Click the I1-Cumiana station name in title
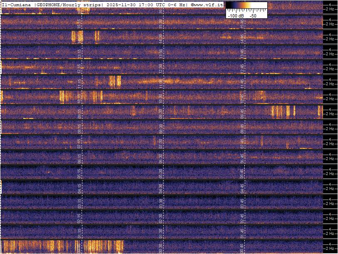338x254 pixels. point(17,5)
